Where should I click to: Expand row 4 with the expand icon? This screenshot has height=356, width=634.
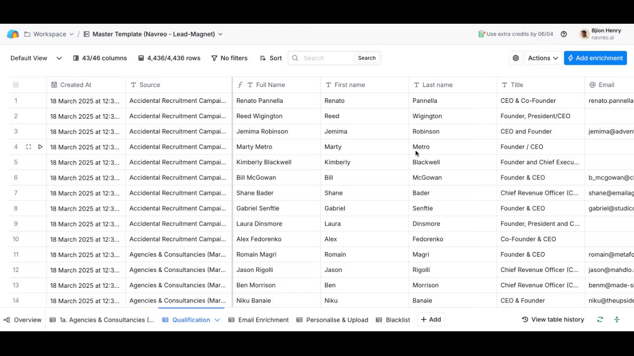pyautogui.click(x=28, y=147)
